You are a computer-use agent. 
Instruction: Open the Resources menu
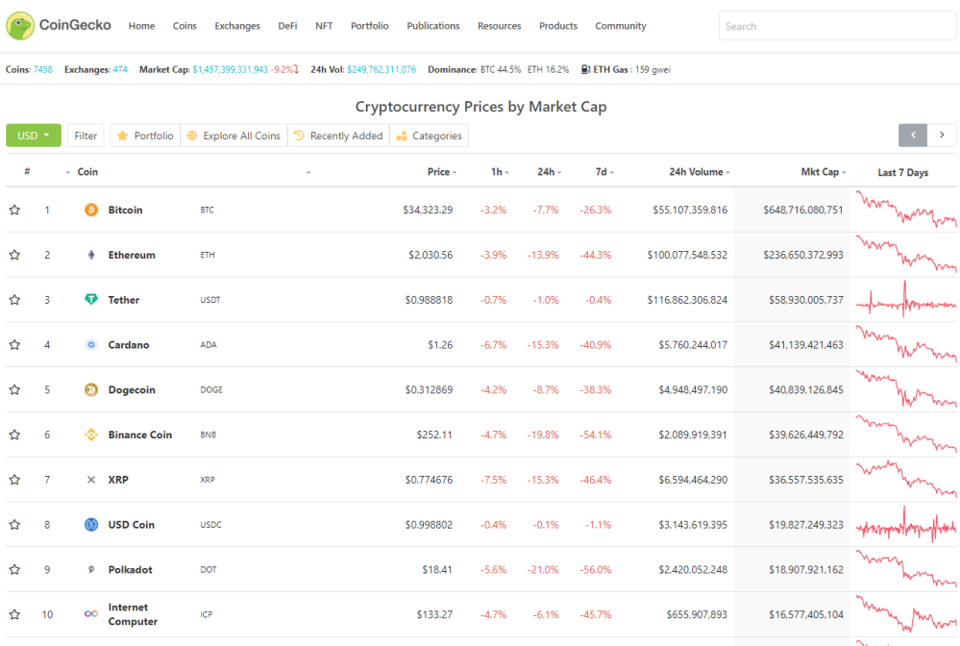pyautogui.click(x=499, y=26)
